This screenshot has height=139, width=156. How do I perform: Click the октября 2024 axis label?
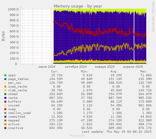(x=76, y=67)
